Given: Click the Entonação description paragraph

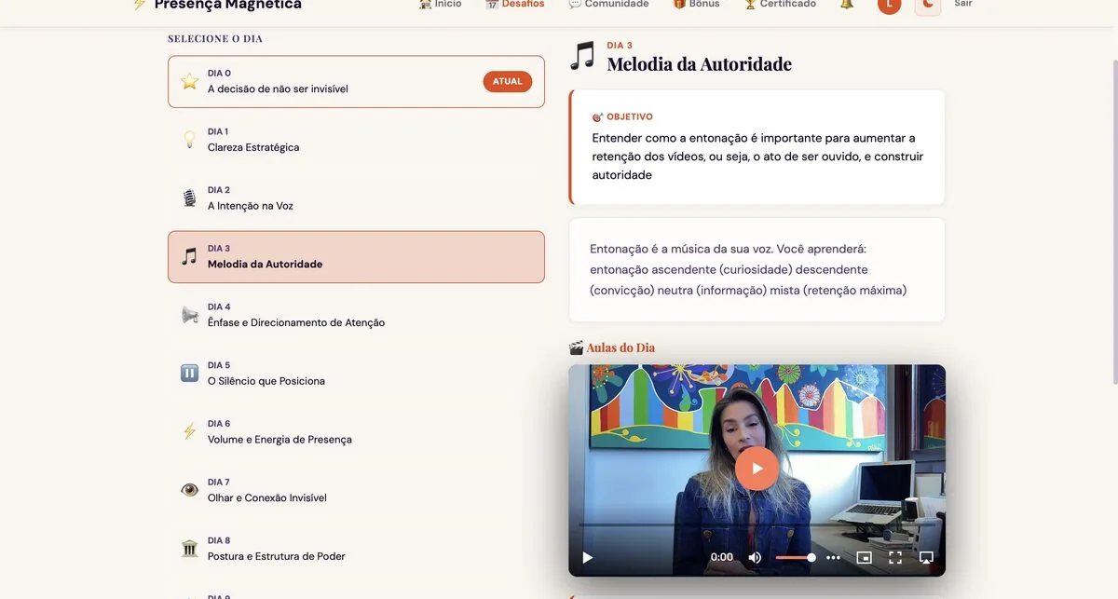Looking at the screenshot, I should coord(748,270).
